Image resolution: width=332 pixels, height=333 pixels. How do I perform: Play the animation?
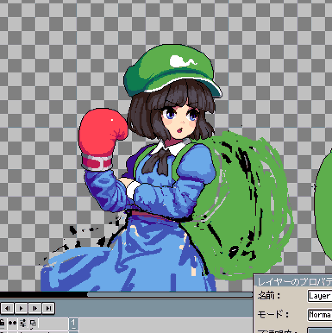click(x=21, y=308)
